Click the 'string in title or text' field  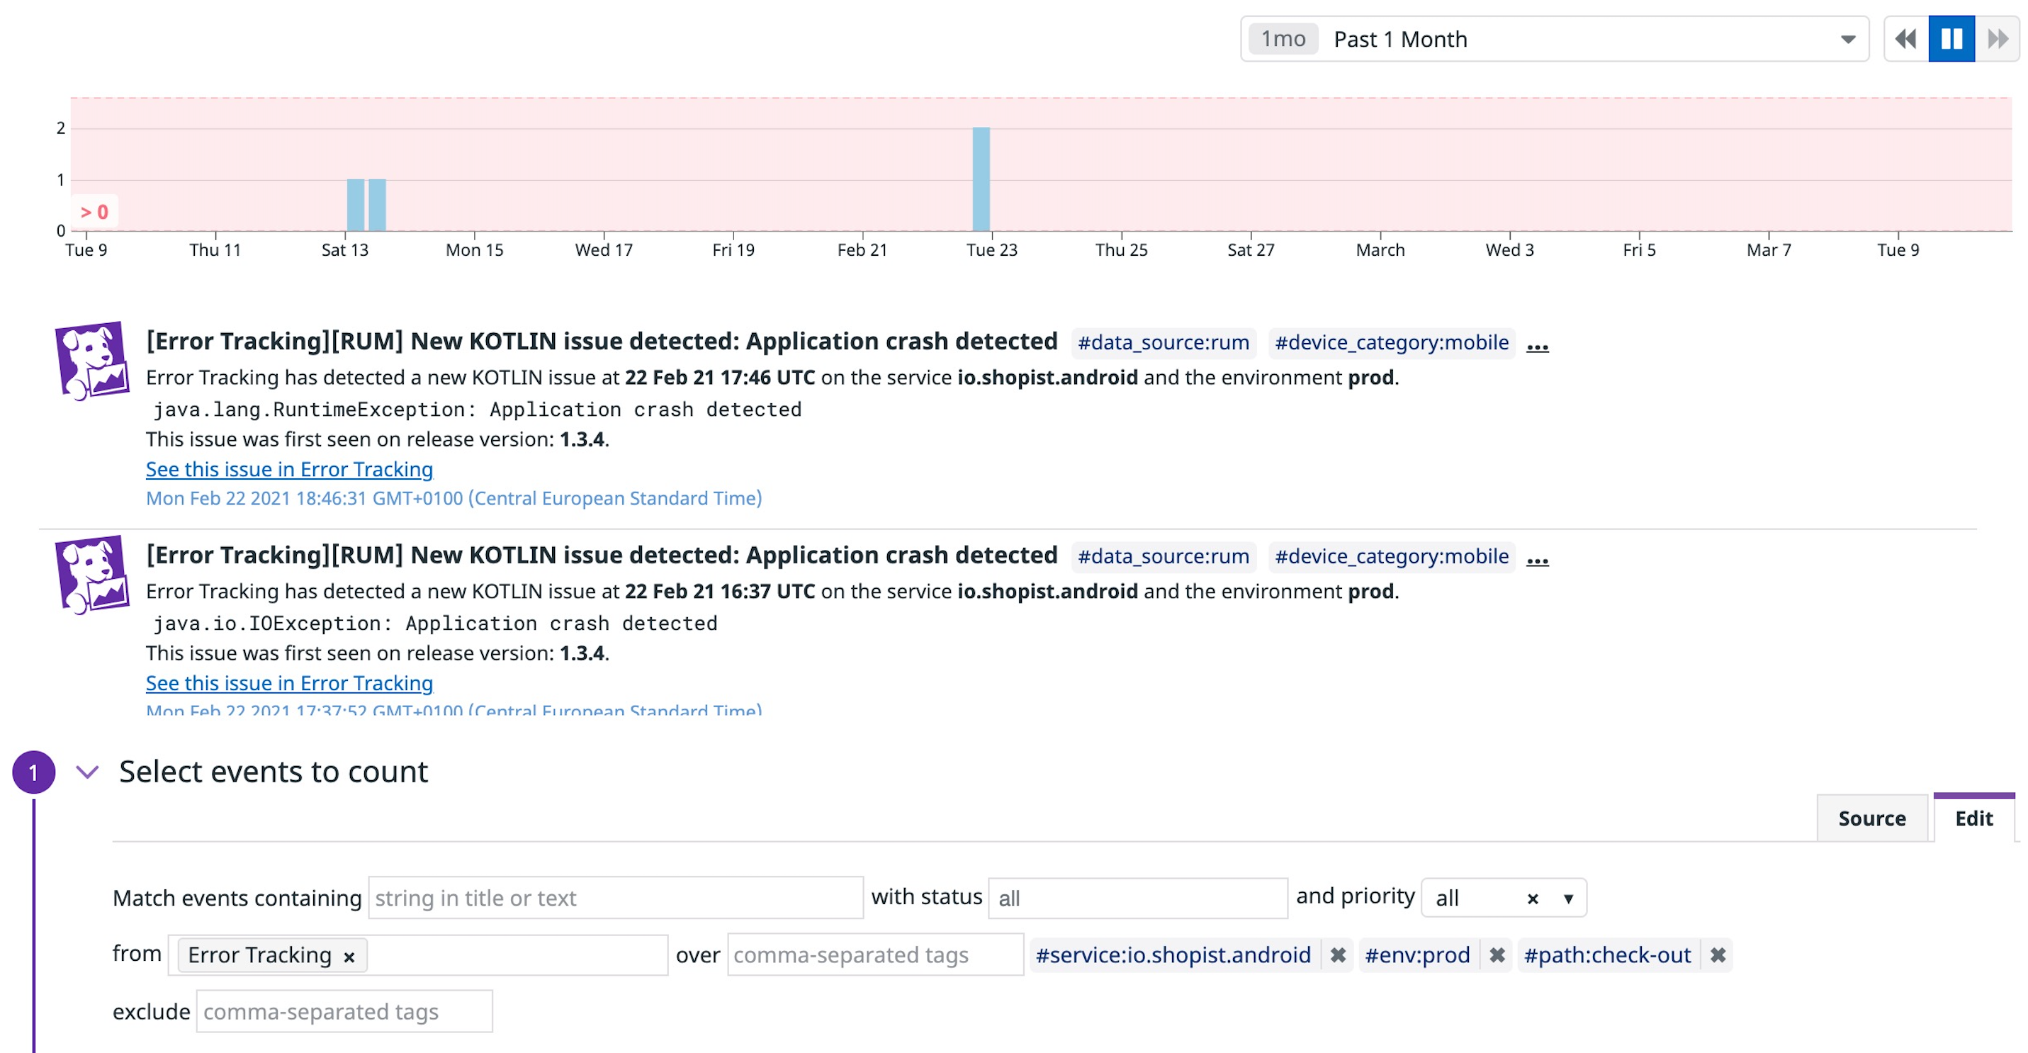[x=616, y=897]
